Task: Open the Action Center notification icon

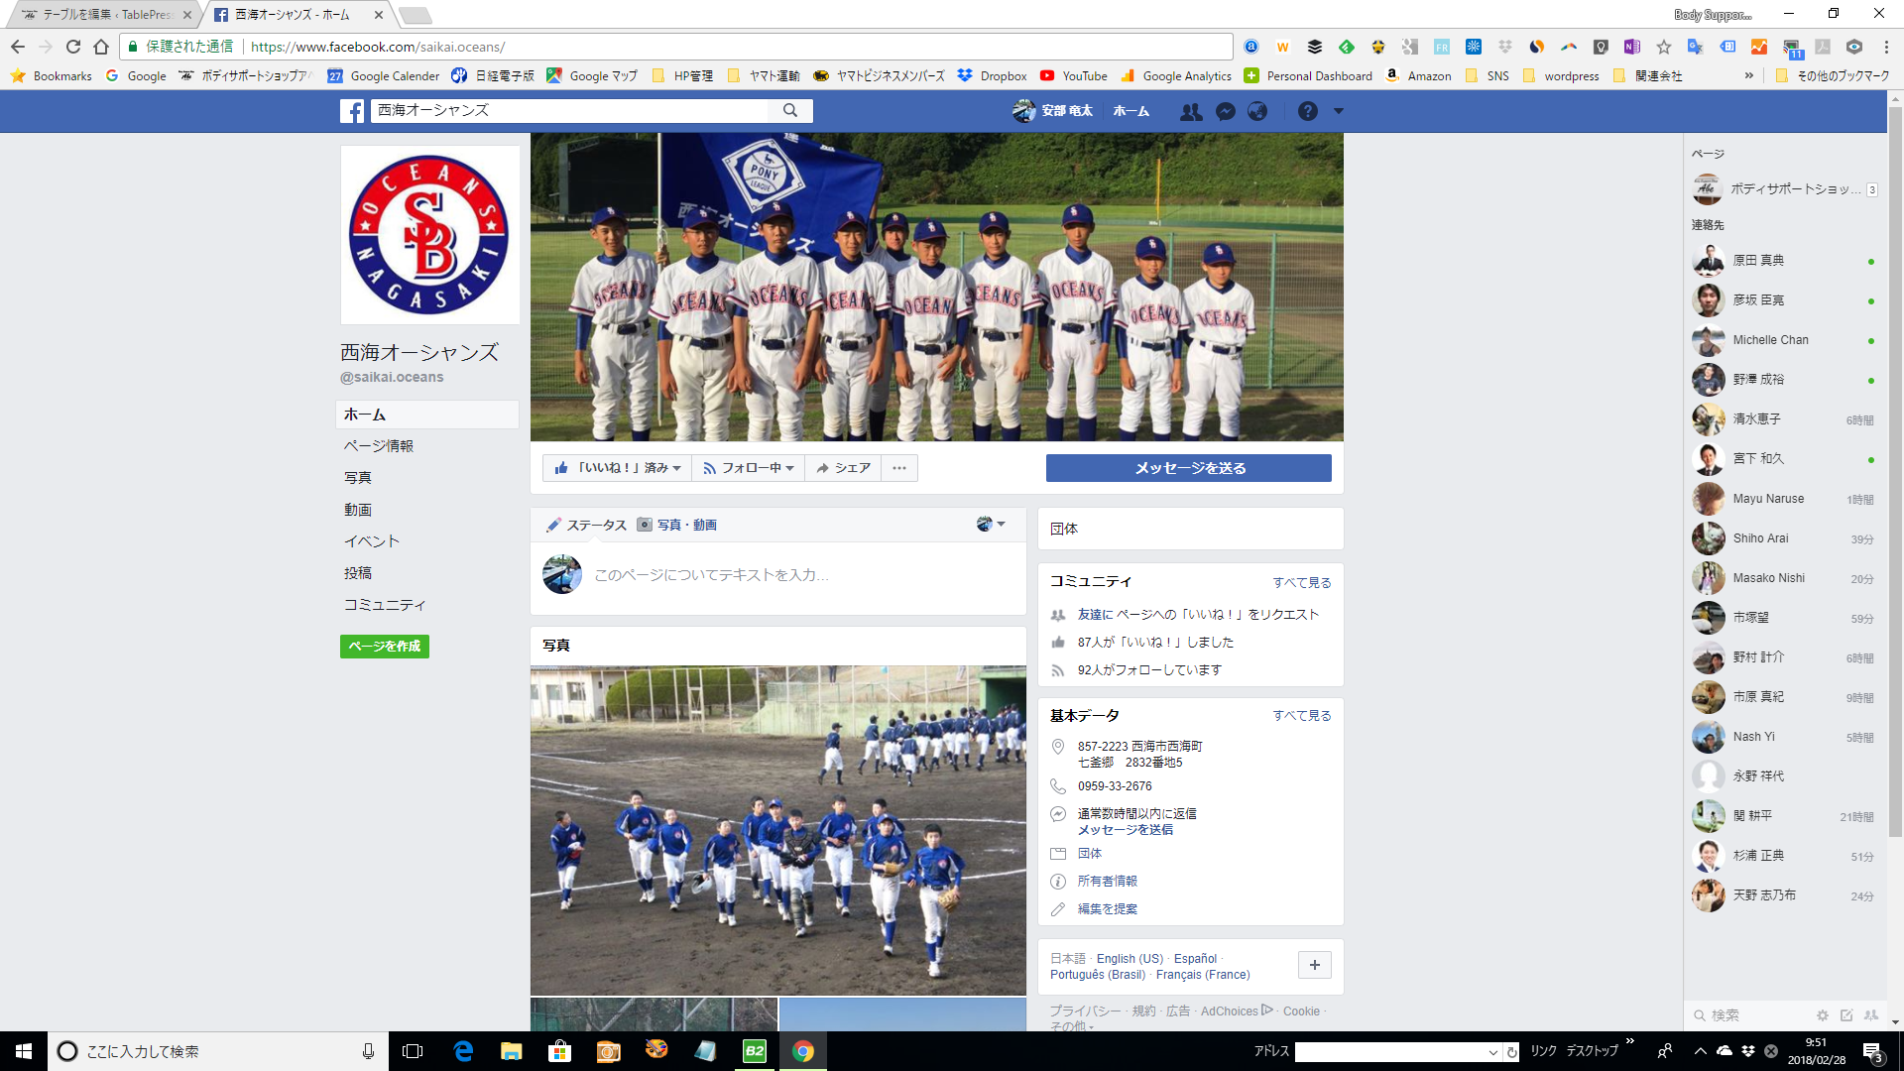Action: click(x=1872, y=1051)
